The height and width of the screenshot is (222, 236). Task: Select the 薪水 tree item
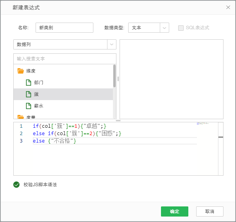click(x=39, y=106)
